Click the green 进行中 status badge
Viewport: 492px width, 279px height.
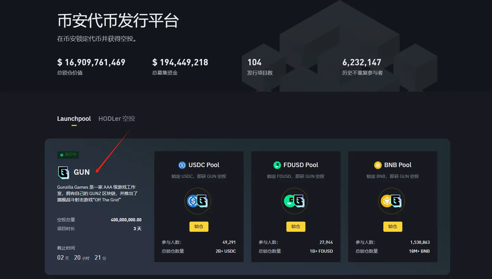point(68,155)
